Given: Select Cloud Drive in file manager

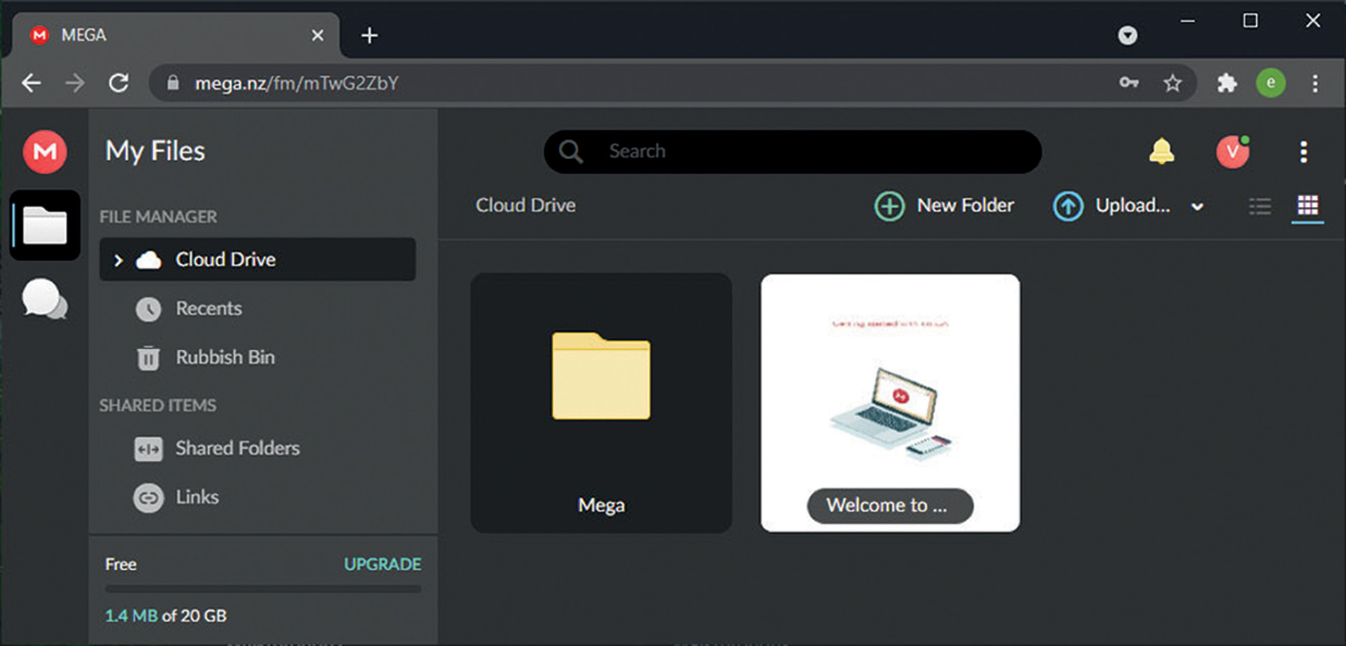Looking at the screenshot, I should 257,259.
